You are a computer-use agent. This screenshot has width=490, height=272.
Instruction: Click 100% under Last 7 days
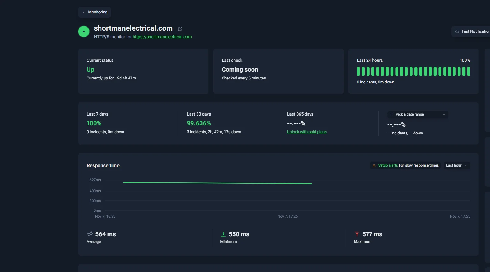94,123
